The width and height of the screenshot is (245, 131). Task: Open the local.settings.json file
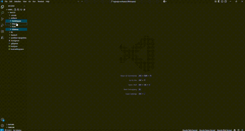tap(16, 49)
